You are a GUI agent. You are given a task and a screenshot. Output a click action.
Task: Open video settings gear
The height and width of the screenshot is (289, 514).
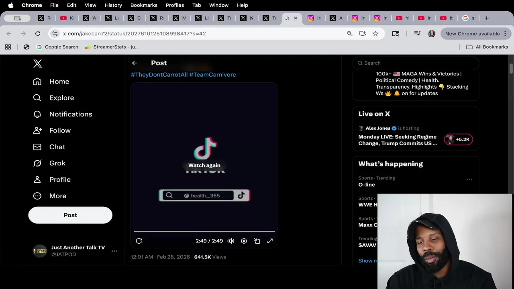(244, 241)
